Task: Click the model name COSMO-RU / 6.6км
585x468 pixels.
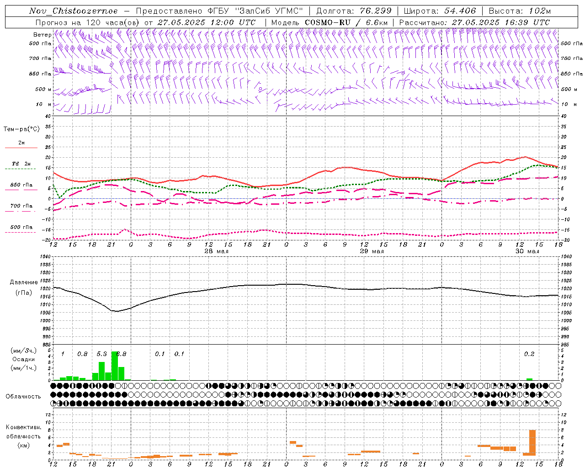Action: pos(346,22)
